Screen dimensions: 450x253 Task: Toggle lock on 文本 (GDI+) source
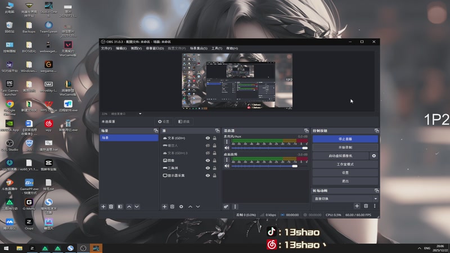214,138
